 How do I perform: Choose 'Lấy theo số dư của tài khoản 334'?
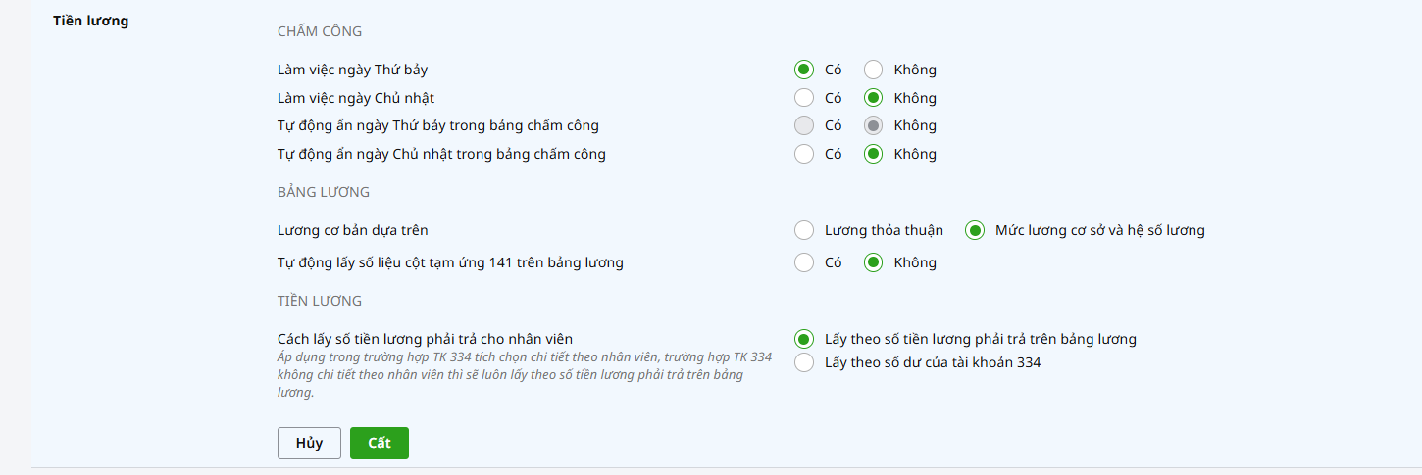(804, 362)
